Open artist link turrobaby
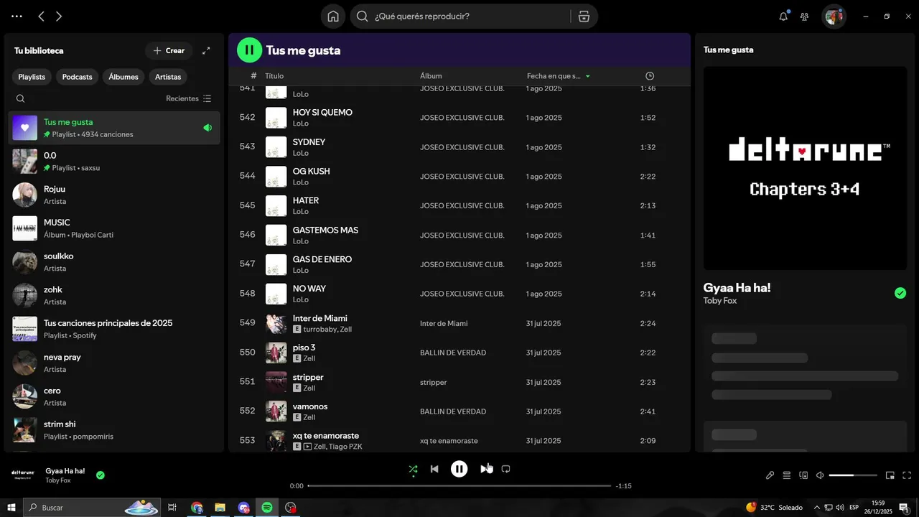The height and width of the screenshot is (517, 919). coord(319,329)
